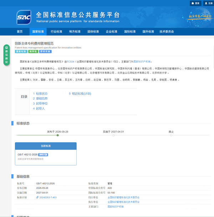Select the GB/T 48212-2026 current standard card

pos(46,154)
